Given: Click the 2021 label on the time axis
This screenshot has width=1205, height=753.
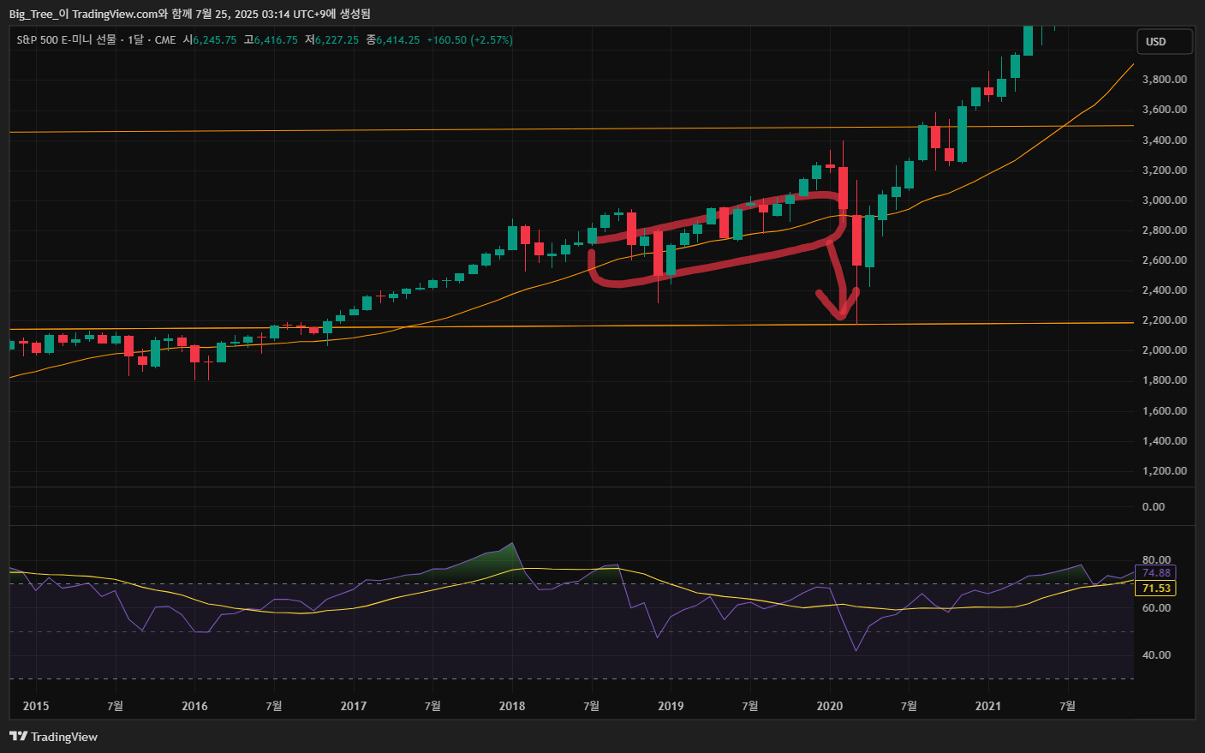Looking at the screenshot, I should click(988, 706).
